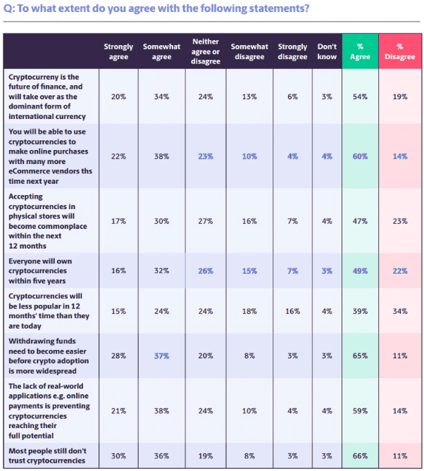
Task: Select the physical stores commonplace statement
Action: (x=46, y=221)
